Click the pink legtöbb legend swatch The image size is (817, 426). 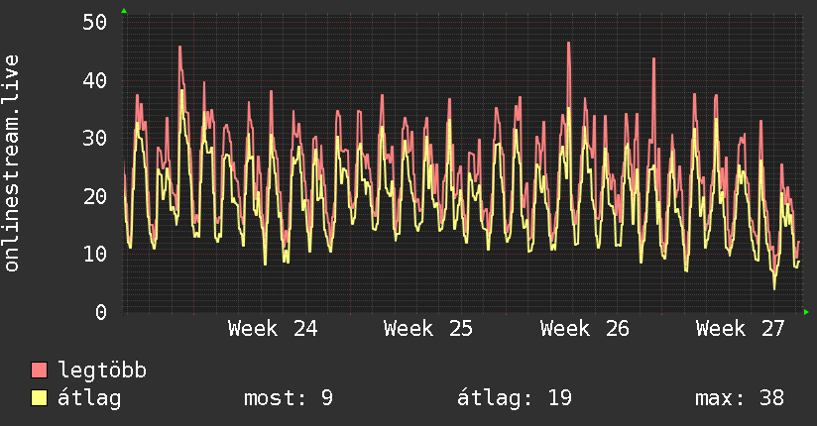pyautogui.click(x=39, y=370)
